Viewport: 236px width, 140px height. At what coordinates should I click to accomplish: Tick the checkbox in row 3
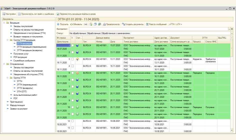(x=72, y=59)
